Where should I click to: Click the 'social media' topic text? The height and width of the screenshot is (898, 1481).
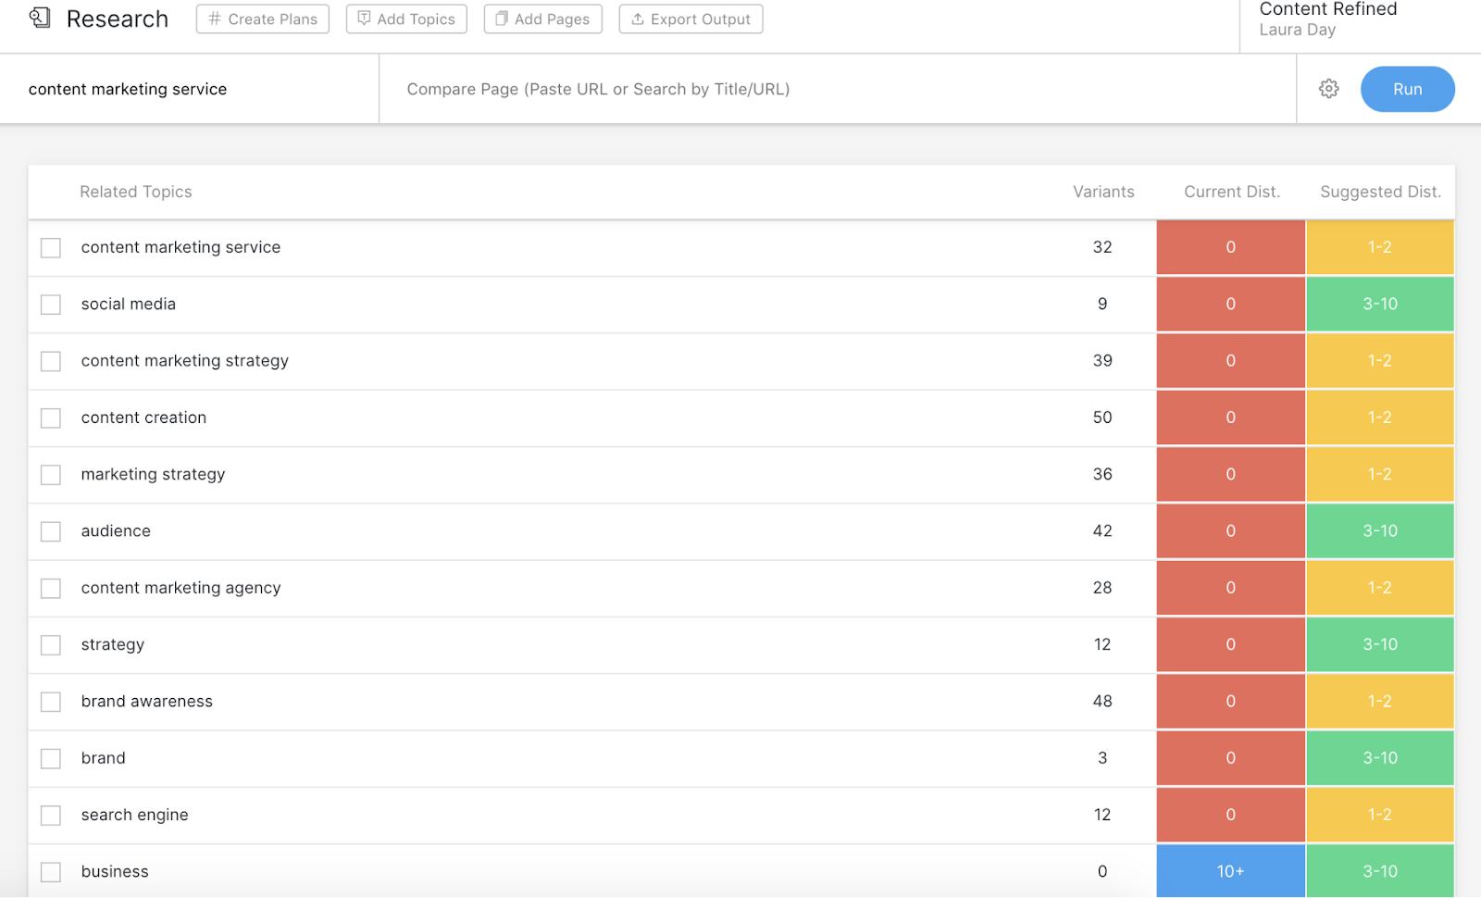129,304
